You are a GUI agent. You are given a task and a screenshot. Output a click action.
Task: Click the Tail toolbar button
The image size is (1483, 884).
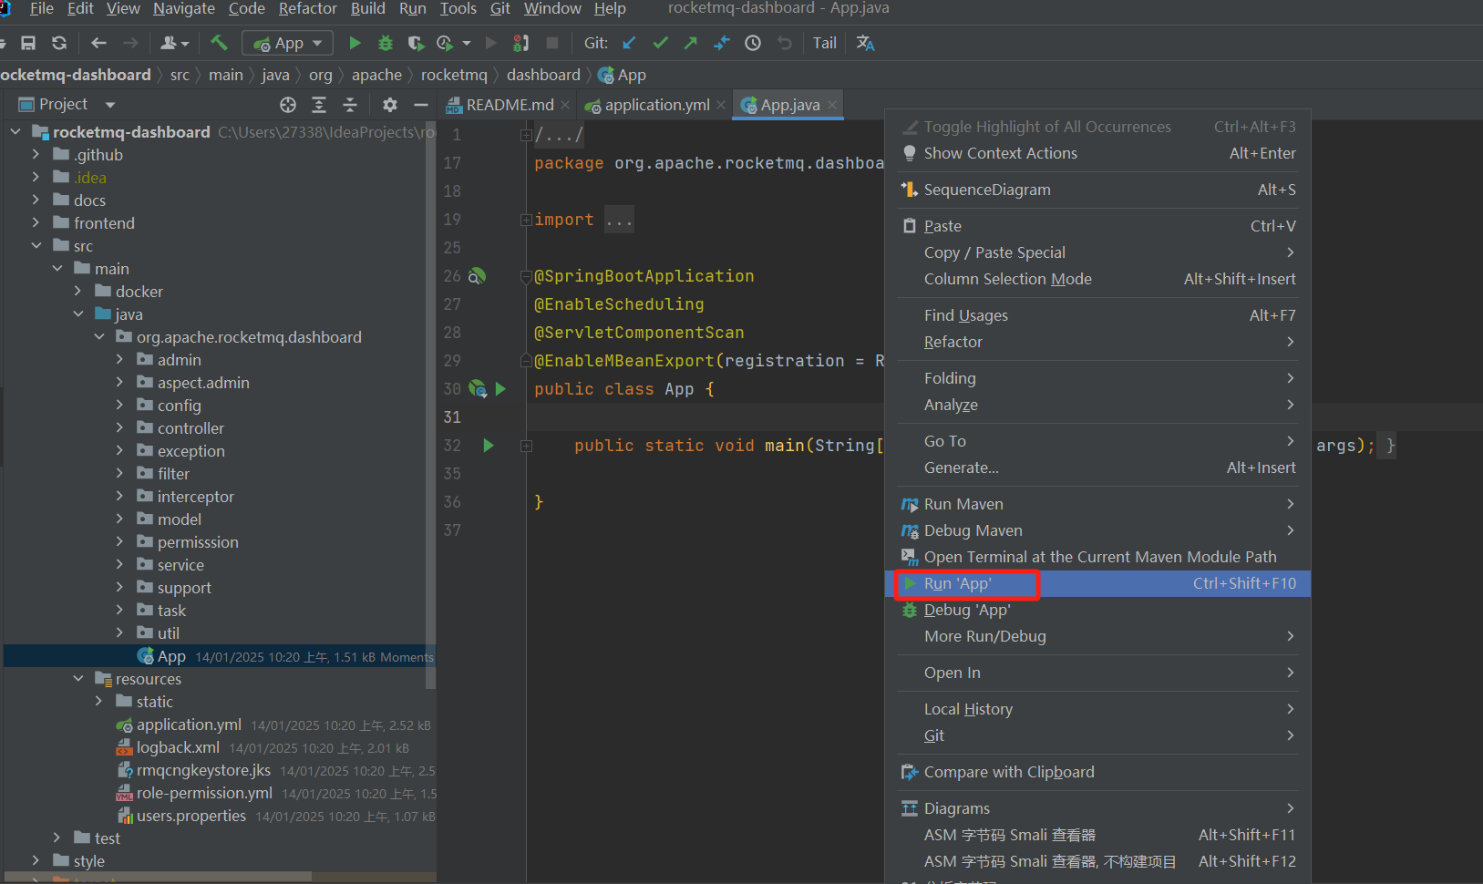pyautogui.click(x=825, y=43)
